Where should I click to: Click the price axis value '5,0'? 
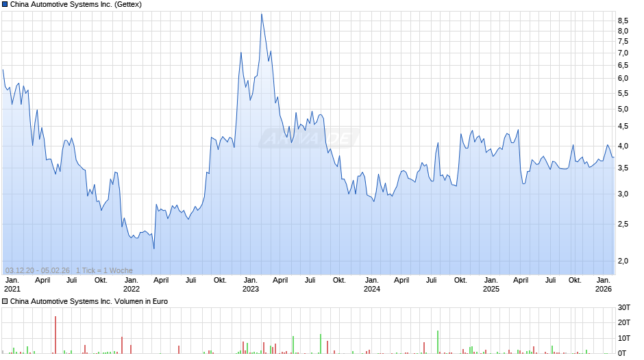(x=623, y=110)
